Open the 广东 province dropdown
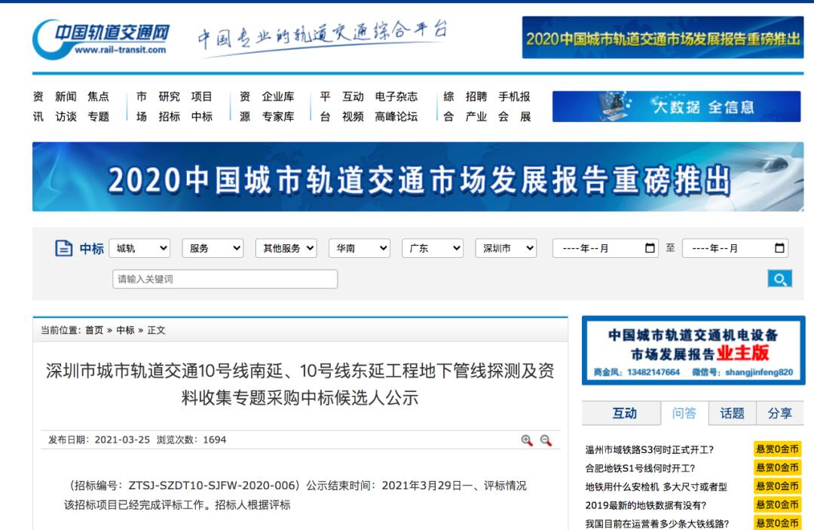 tap(433, 247)
